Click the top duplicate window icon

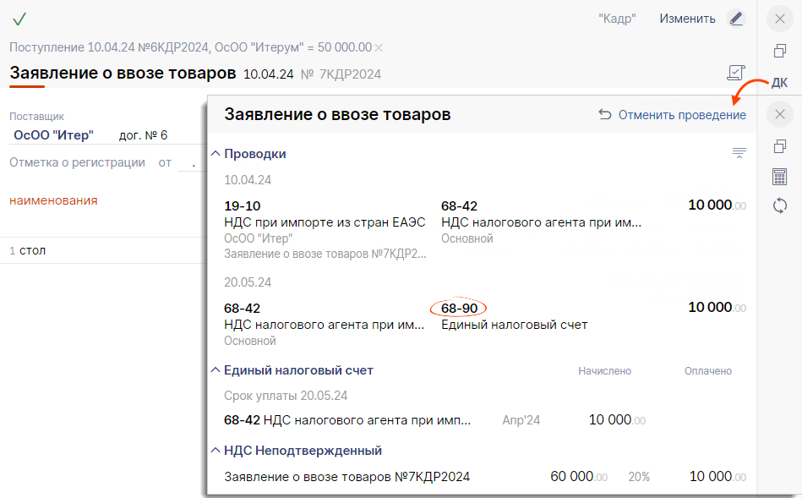coord(779,51)
